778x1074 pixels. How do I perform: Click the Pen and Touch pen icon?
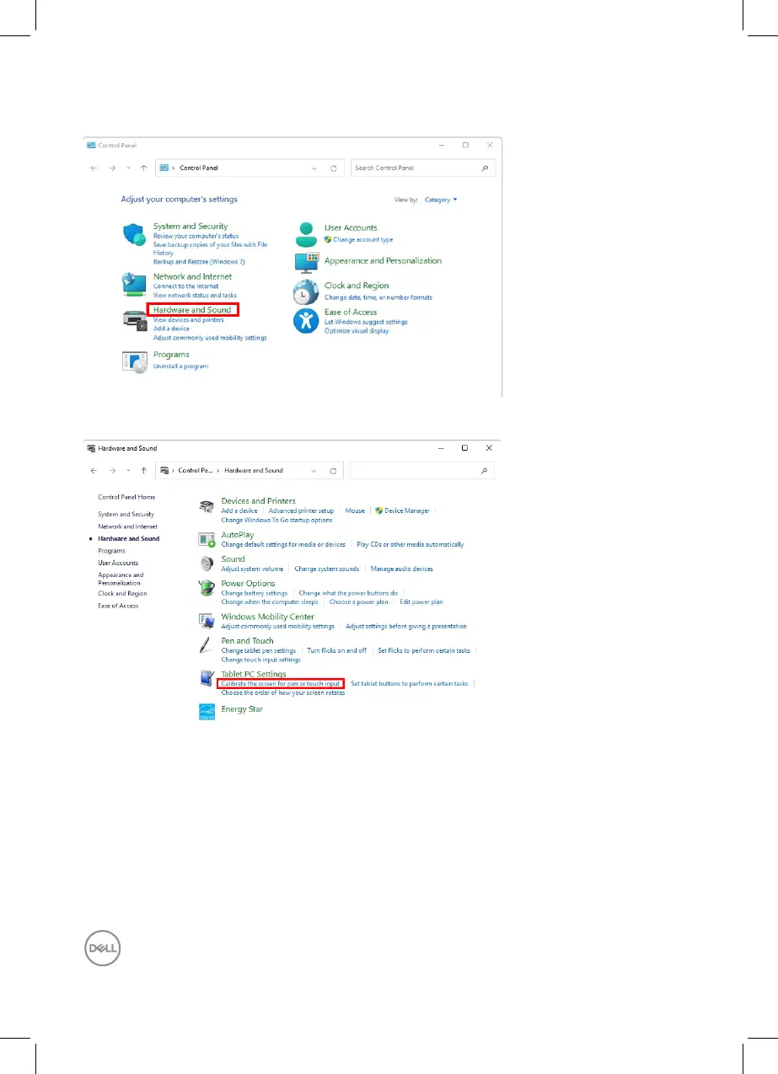[206, 645]
